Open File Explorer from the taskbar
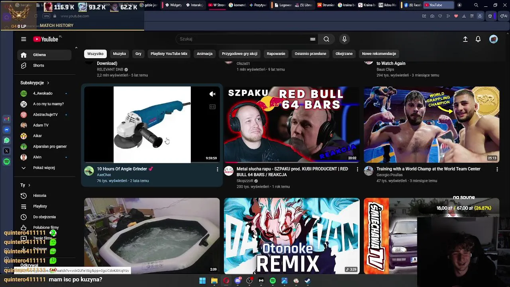The image size is (510, 287). coord(214,281)
